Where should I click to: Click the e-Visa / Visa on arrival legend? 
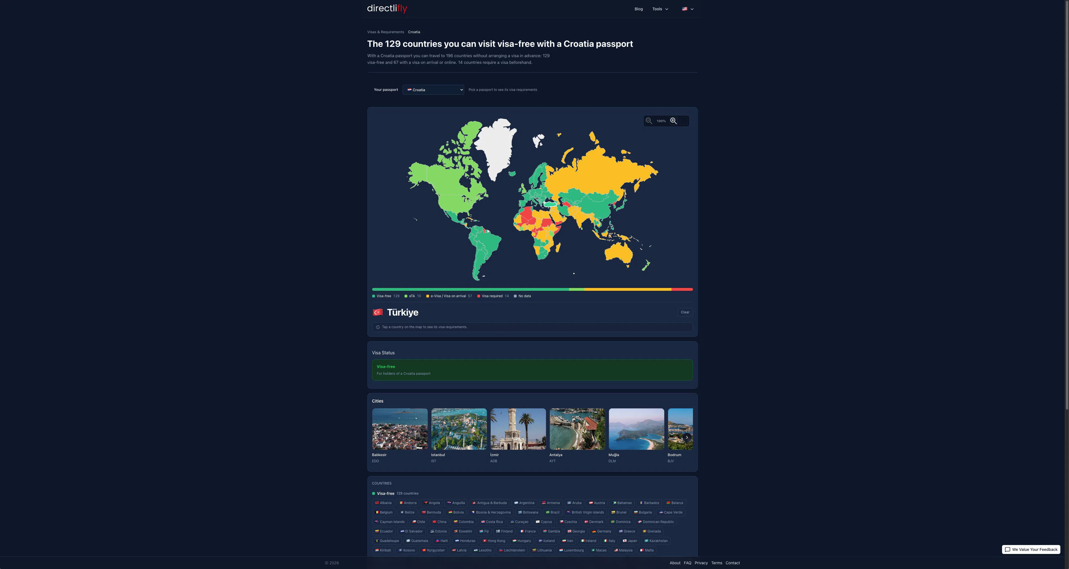tap(449, 296)
